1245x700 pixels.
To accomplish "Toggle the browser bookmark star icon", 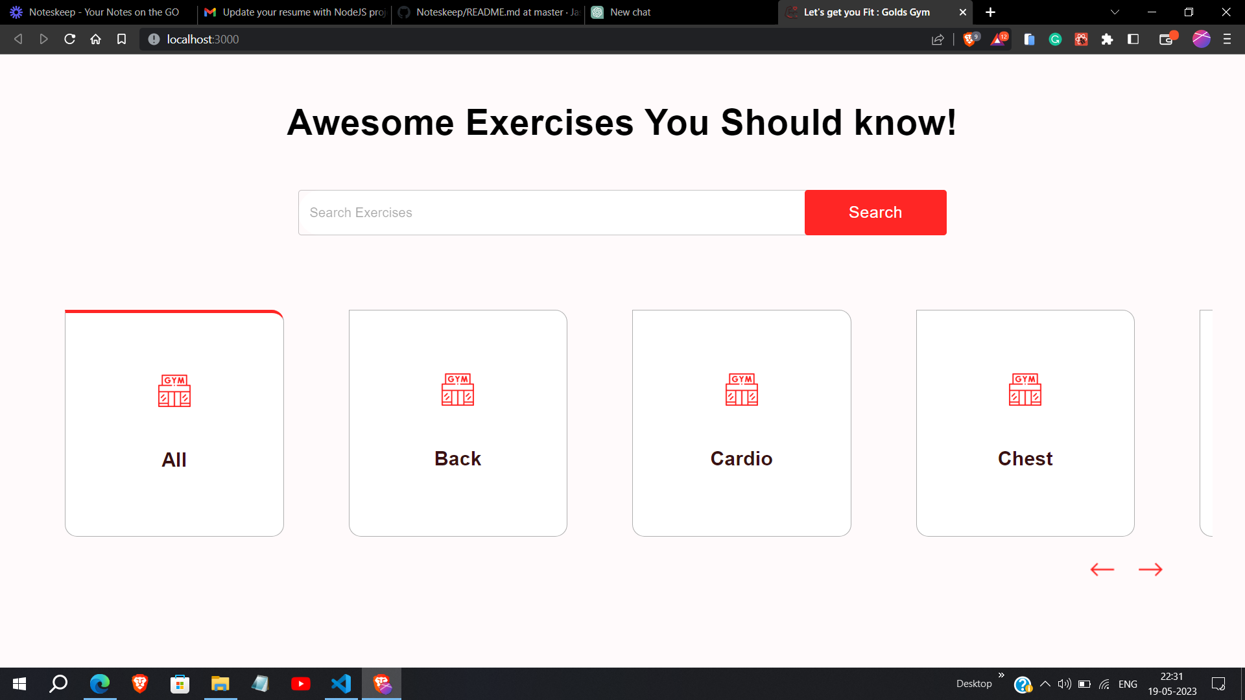I will pos(121,39).
